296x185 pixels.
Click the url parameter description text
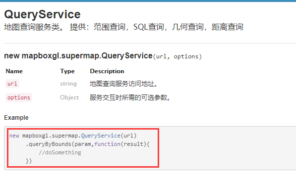[123, 84]
